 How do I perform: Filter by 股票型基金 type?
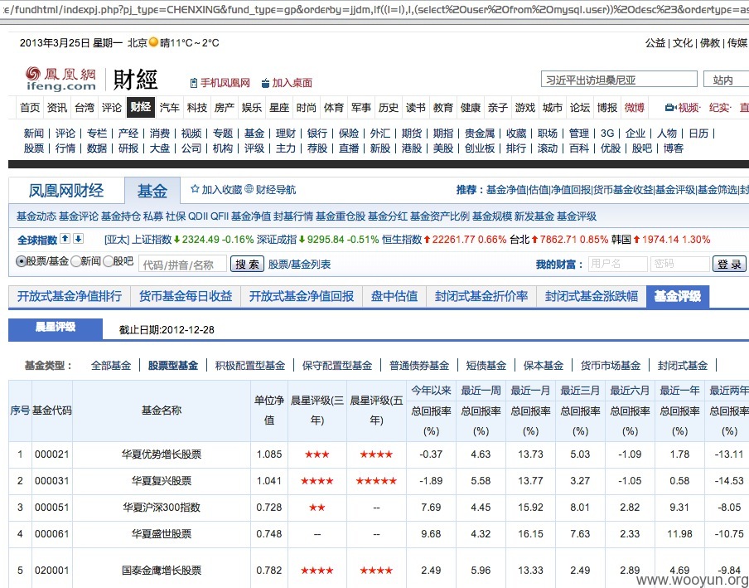(173, 366)
